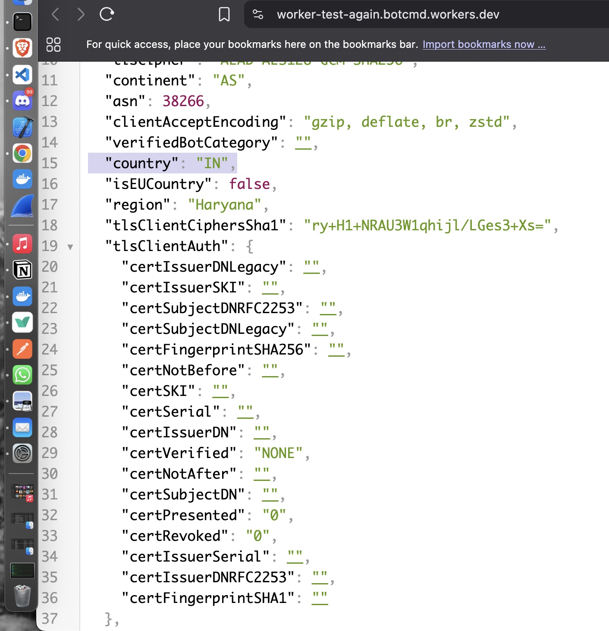This screenshot has width=609, height=631.
Task: Collapse the tlsClientAuth object on line 19
Action: 70,247
